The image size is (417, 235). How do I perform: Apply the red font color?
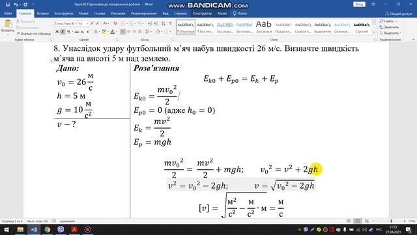[112, 32]
